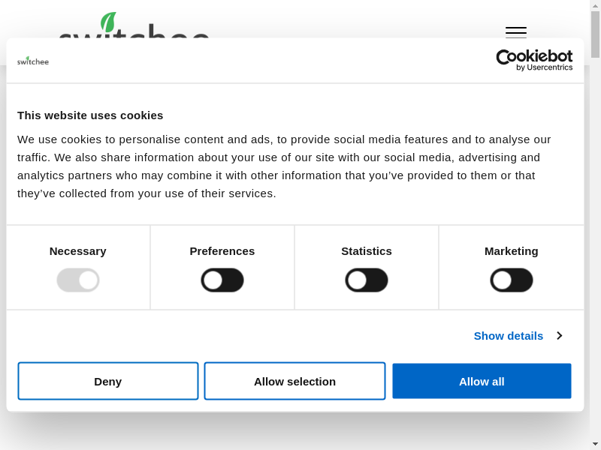Toggle the Necessary cookies switch
Image resolution: width=601 pixels, height=450 pixels.
pyautogui.click(x=78, y=280)
